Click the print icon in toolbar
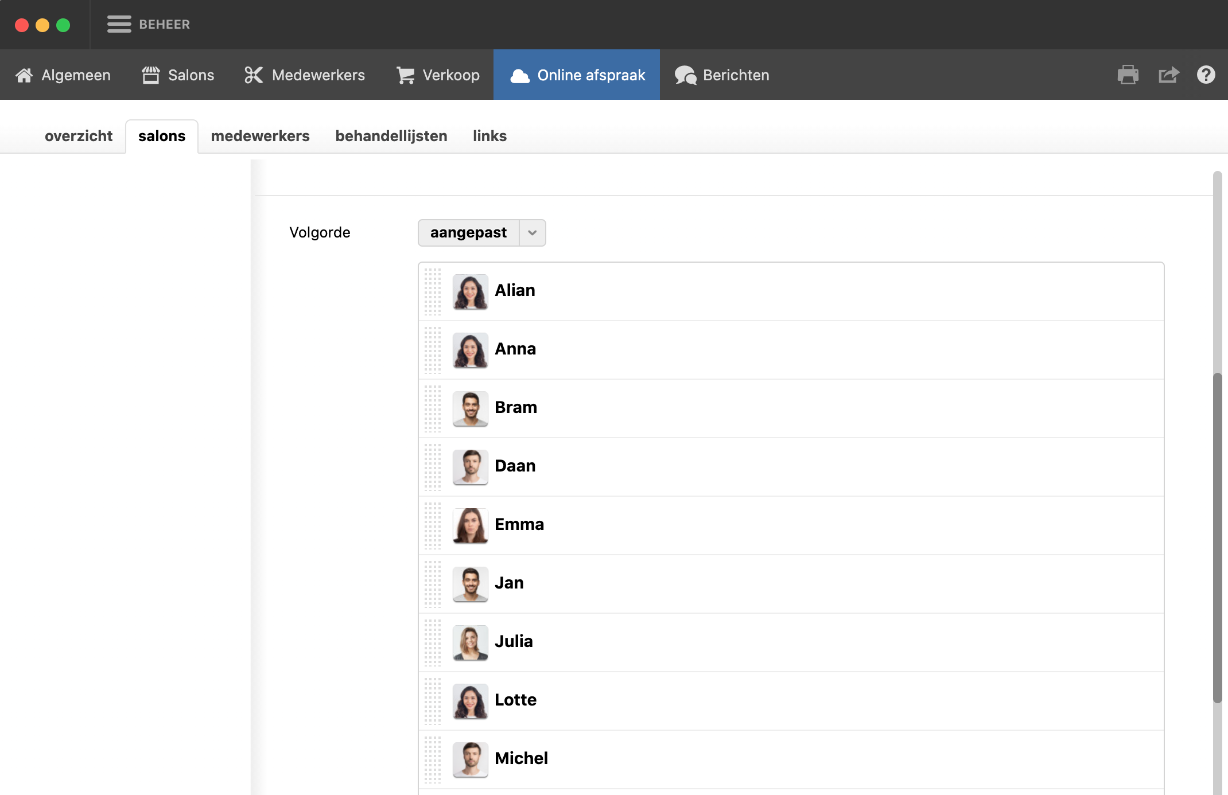1228x795 pixels. point(1128,75)
